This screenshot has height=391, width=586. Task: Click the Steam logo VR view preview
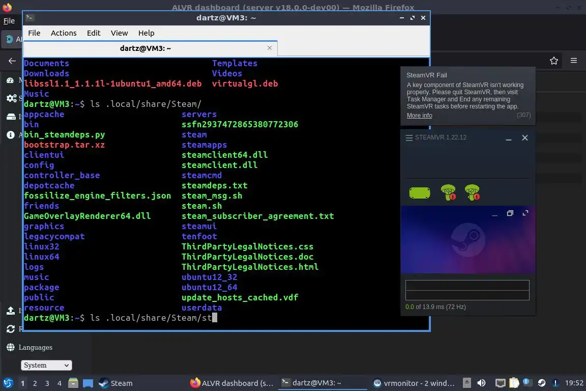(x=468, y=240)
